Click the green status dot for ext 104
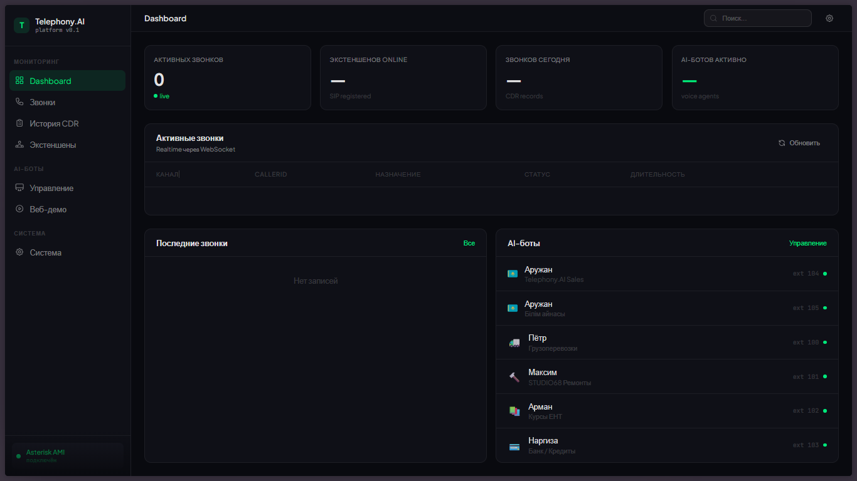 click(825, 274)
